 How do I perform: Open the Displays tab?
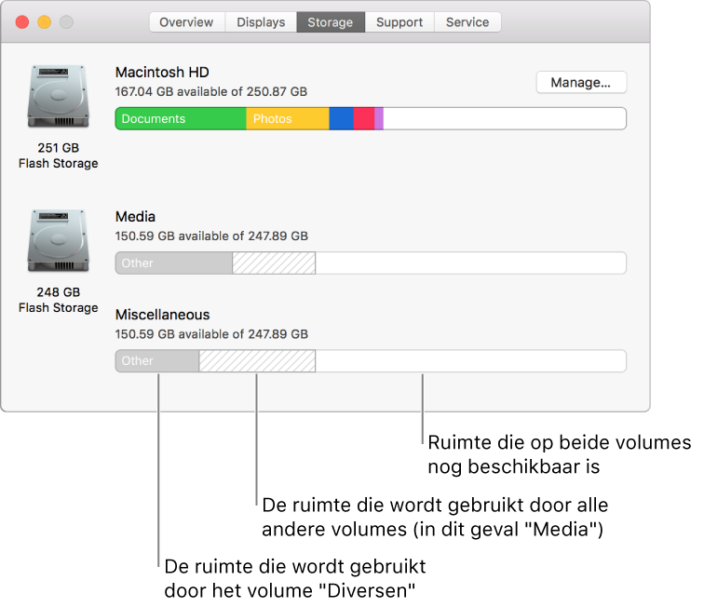click(x=261, y=22)
